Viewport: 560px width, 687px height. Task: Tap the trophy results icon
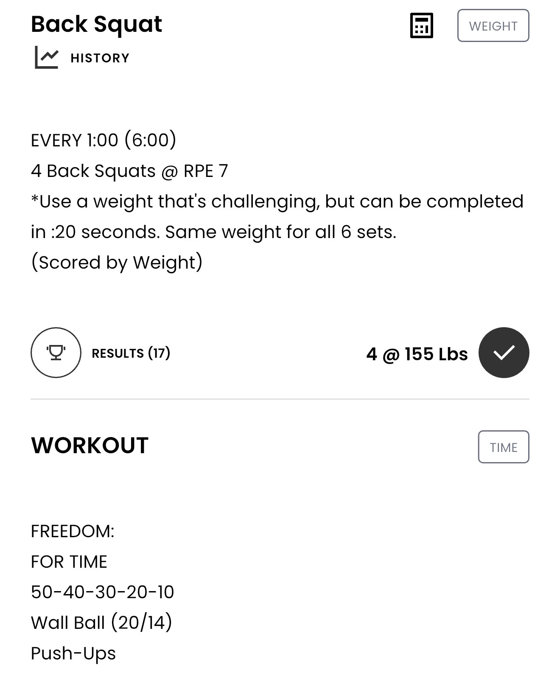coord(56,353)
